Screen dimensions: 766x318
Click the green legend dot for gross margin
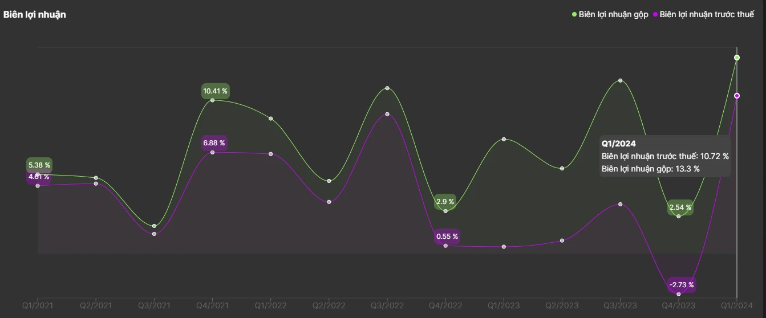[x=574, y=15]
